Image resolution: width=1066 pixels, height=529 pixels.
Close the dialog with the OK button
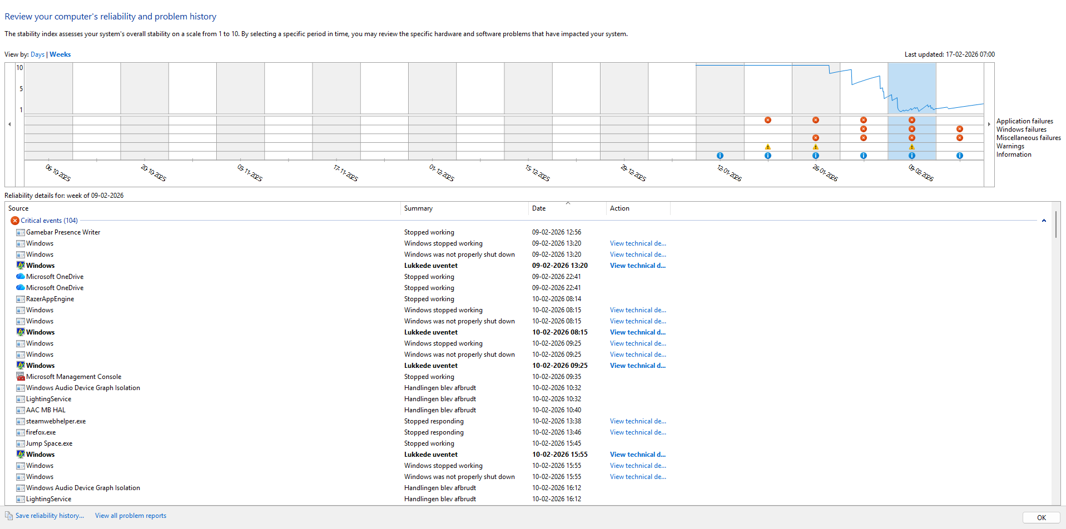[1042, 517]
